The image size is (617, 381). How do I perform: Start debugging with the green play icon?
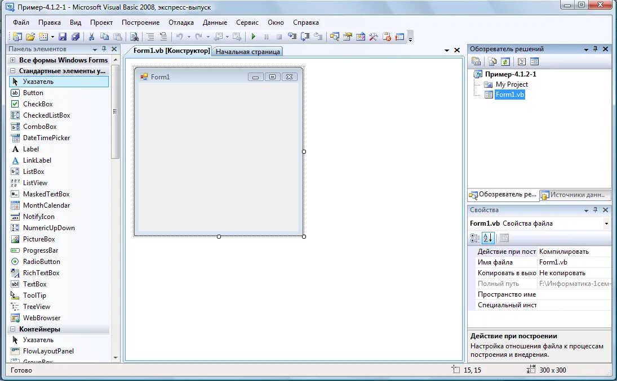pos(254,37)
